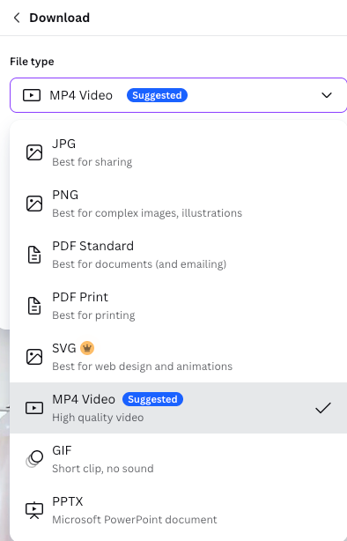Image resolution: width=347 pixels, height=541 pixels.
Task: Select PNG Best for complex images
Action: click(x=178, y=204)
